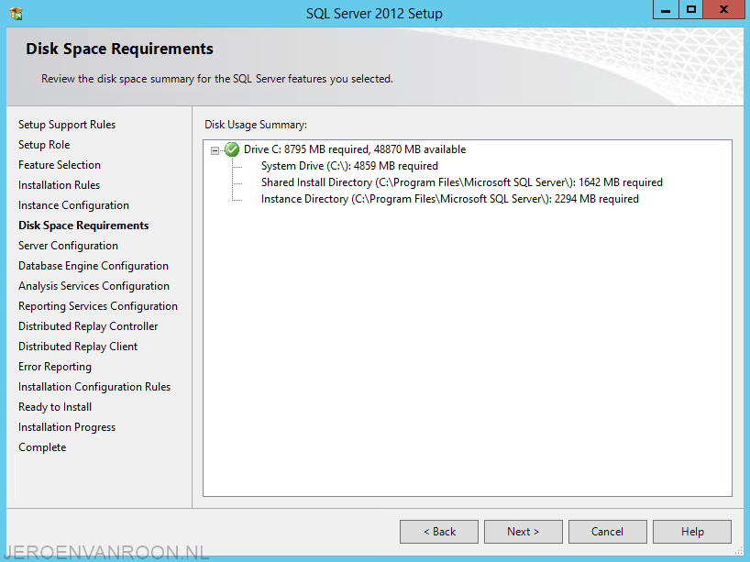Go back with the < Back button

pos(439,532)
